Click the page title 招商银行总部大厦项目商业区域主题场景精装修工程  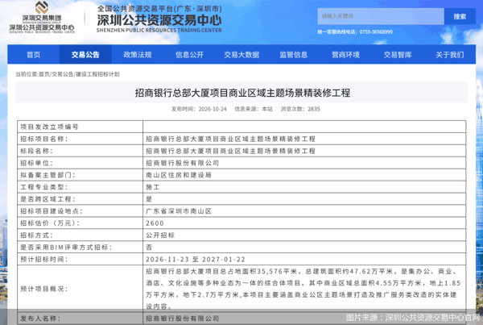point(242,93)
